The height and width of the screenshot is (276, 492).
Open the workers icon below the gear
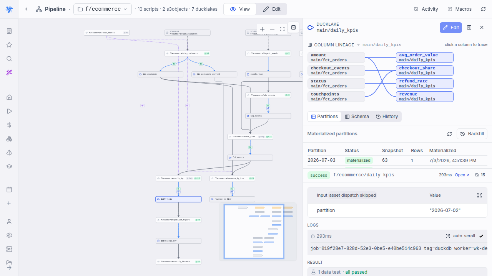click(9, 249)
